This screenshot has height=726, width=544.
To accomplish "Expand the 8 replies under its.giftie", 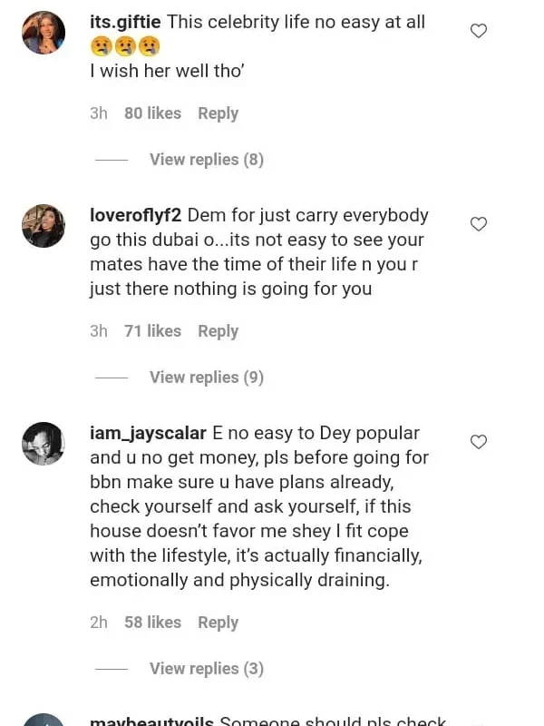I will coord(206,160).
